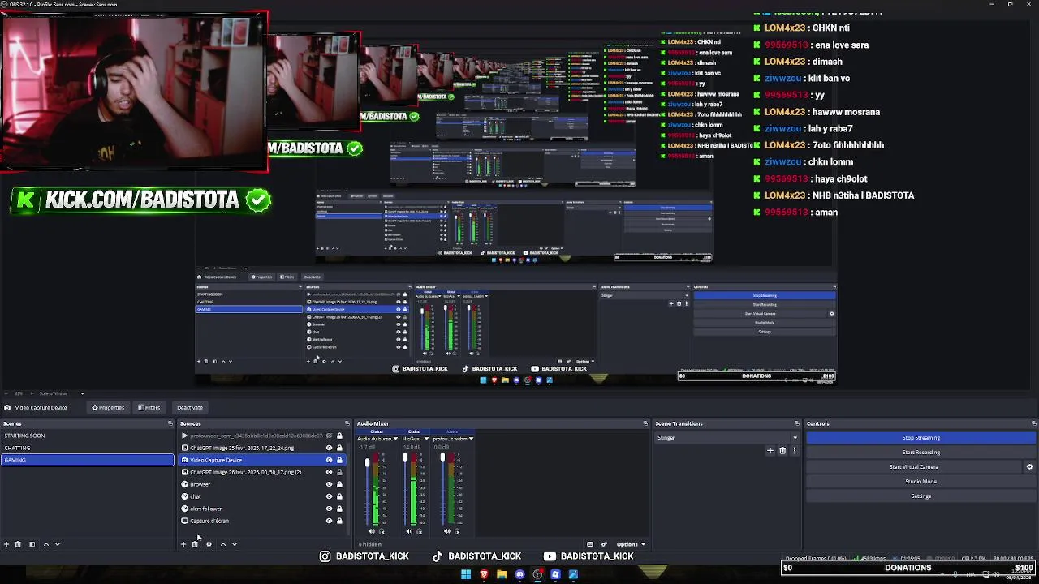Hide the Browser source with its eye icon
The image size is (1039, 584).
[x=329, y=484]
